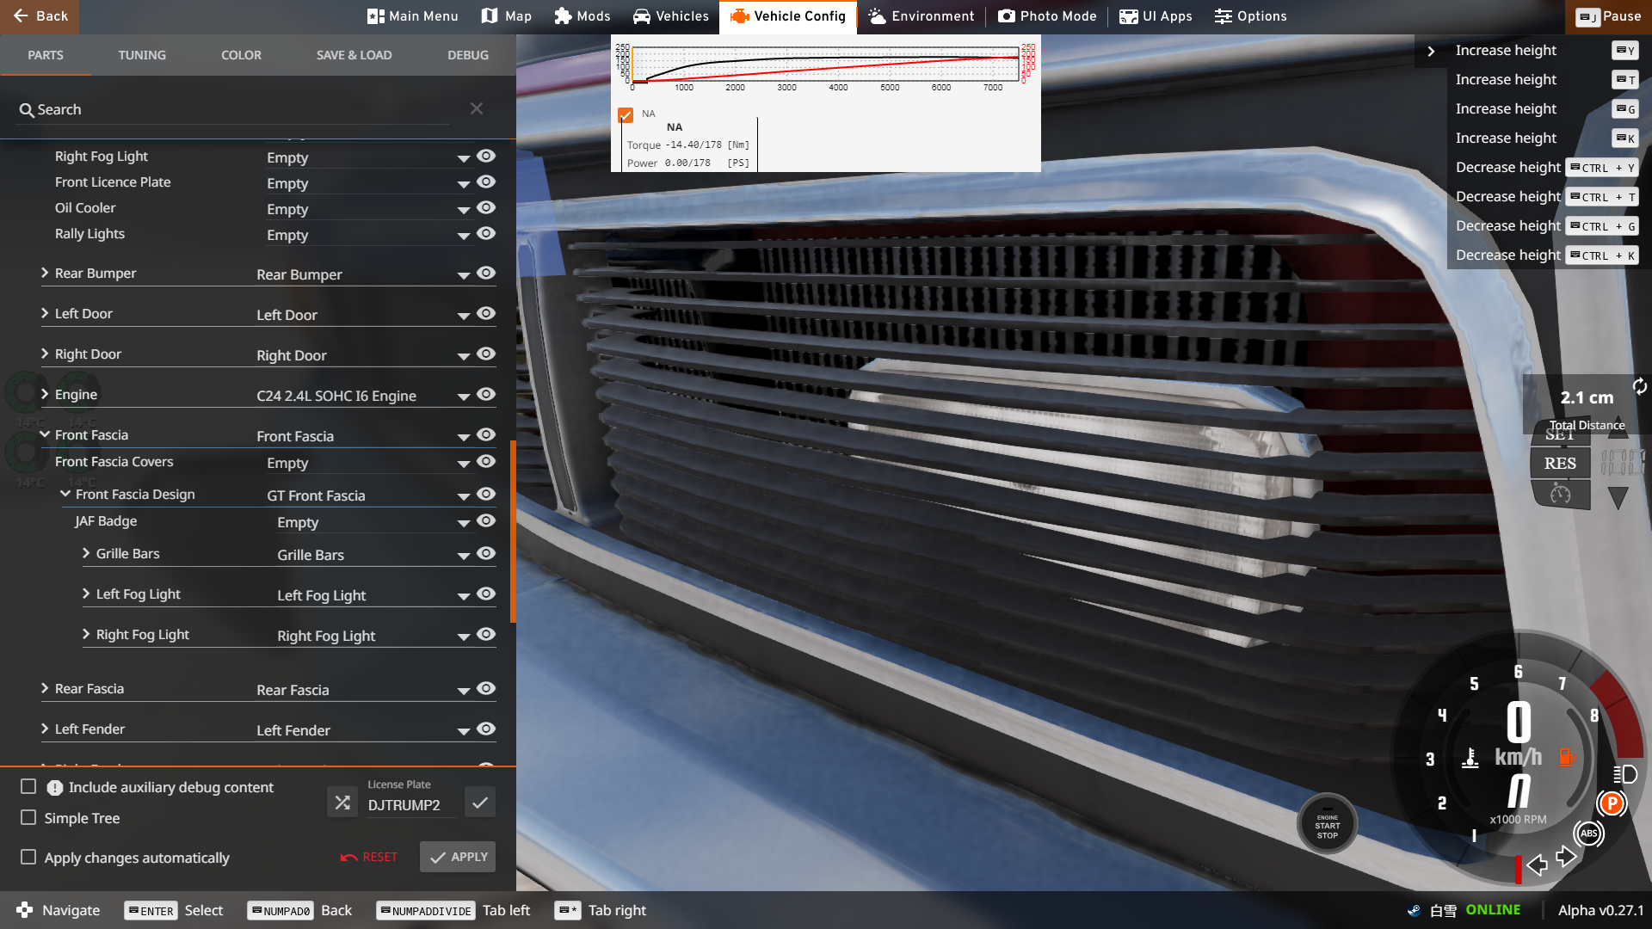The image size is (1652, 929).
Task: Open the Front Fascia Design dropdown
Action: 463,496
